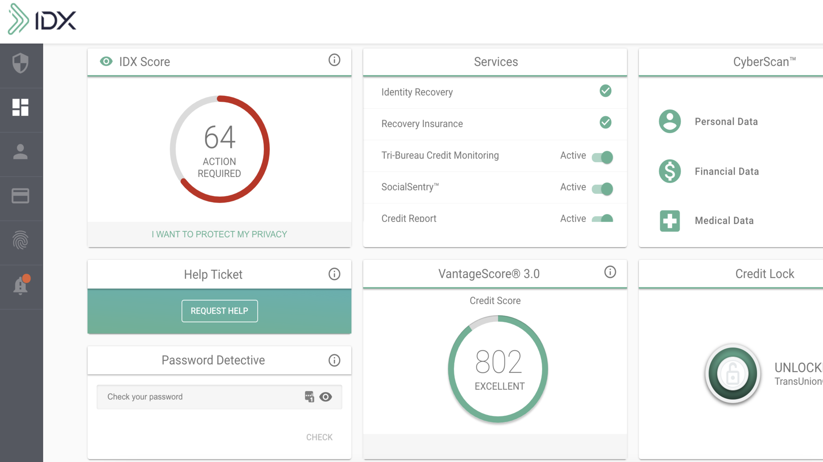823x462 pixels.
Task: Open the shield protection sidebar icon
Action: click(20, 64)
